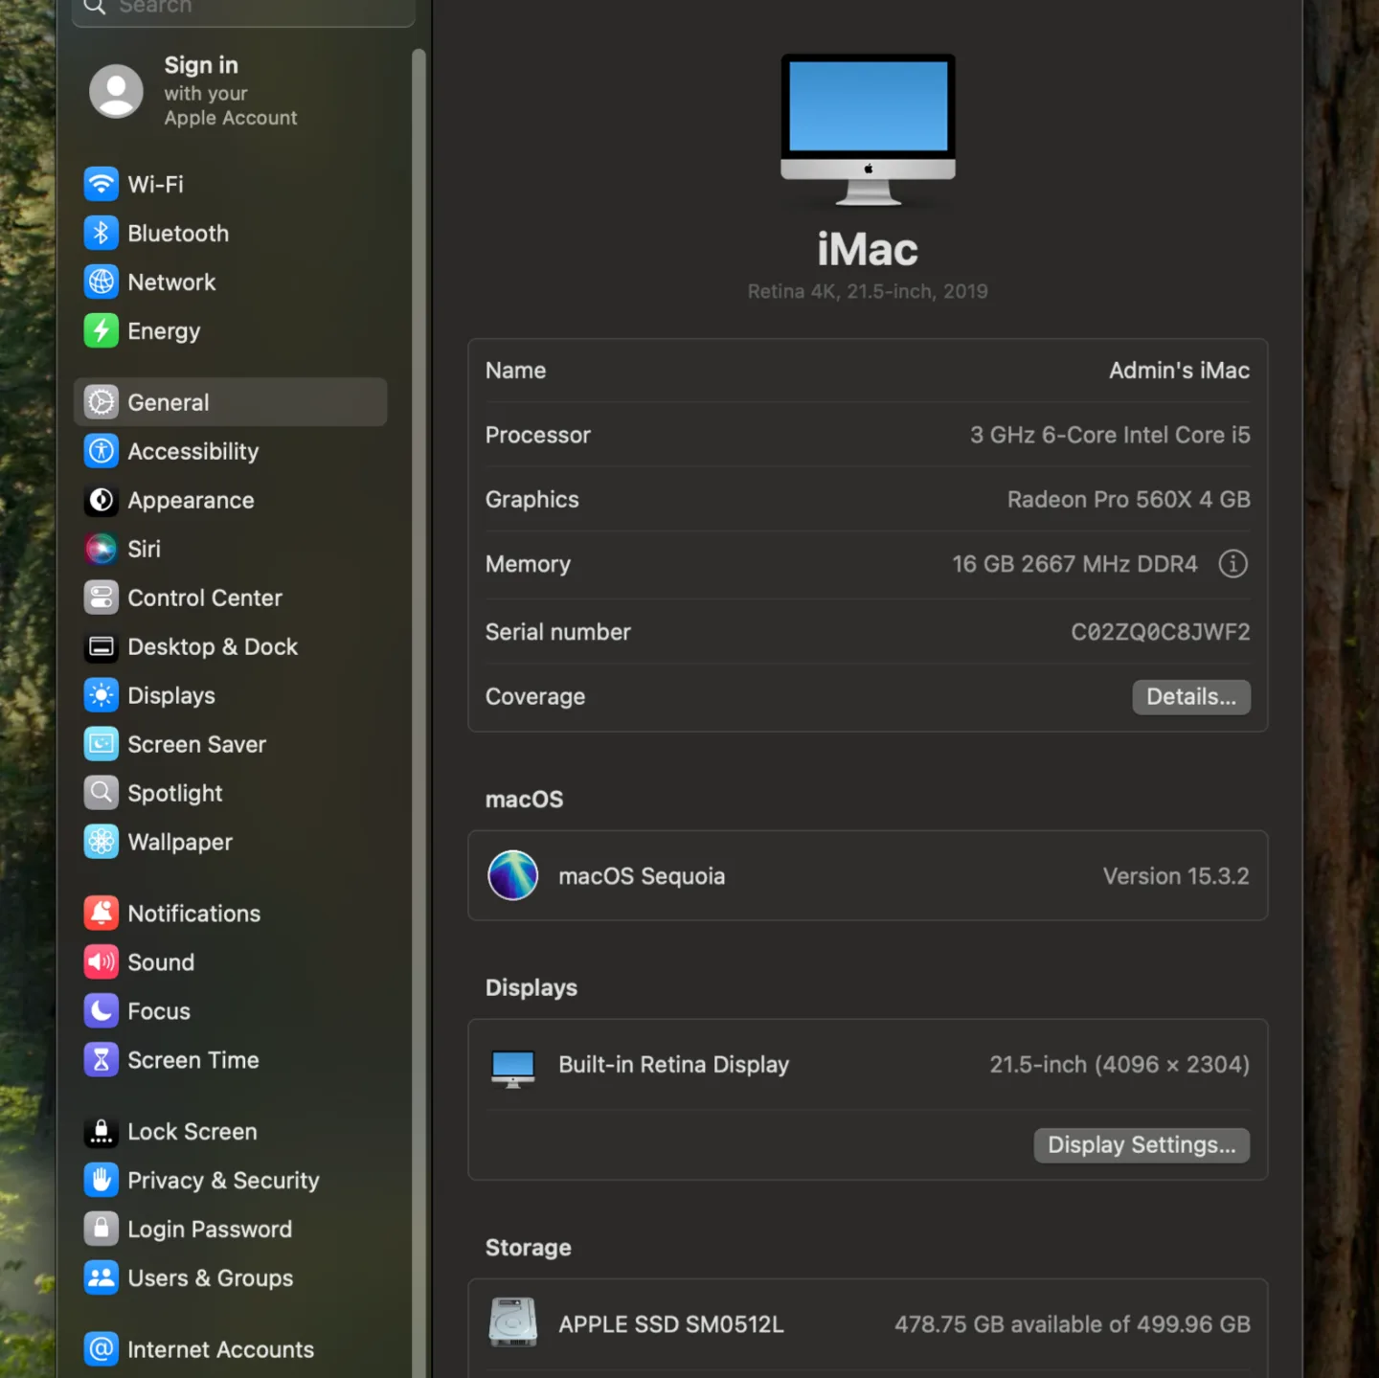The width and height of the screenshot is (1379, 1378).
Task: Open Network settings via globe icon
Action: 102,282
